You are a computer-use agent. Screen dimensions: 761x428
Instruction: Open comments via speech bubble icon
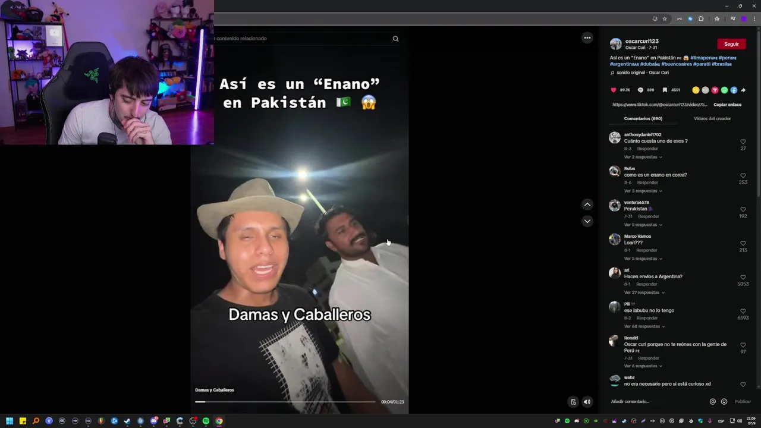point(640,90)
